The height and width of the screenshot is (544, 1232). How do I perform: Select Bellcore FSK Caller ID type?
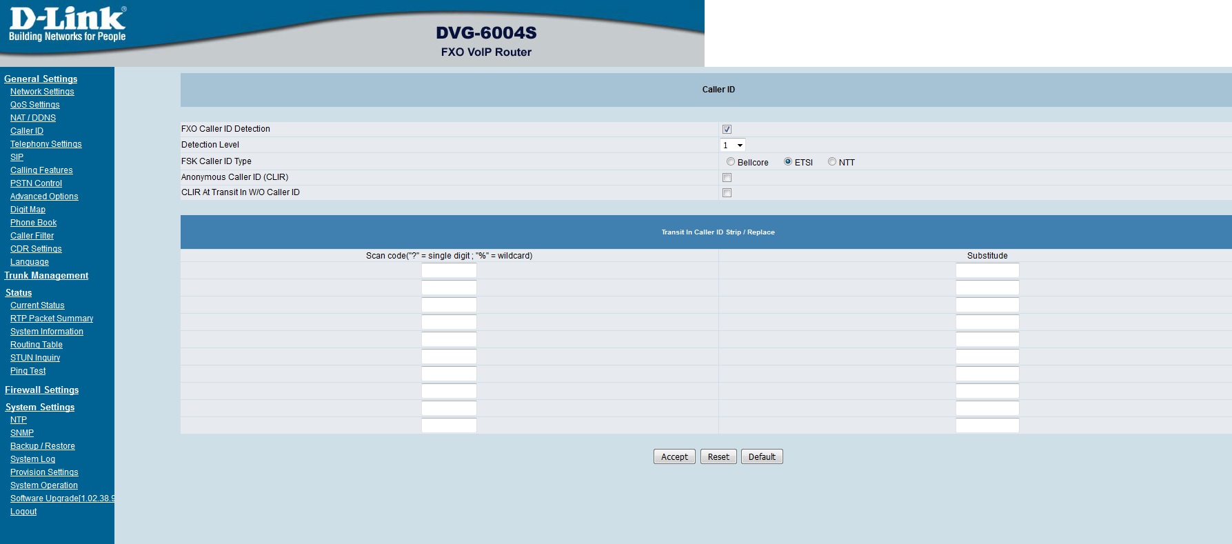pos(731,162)
